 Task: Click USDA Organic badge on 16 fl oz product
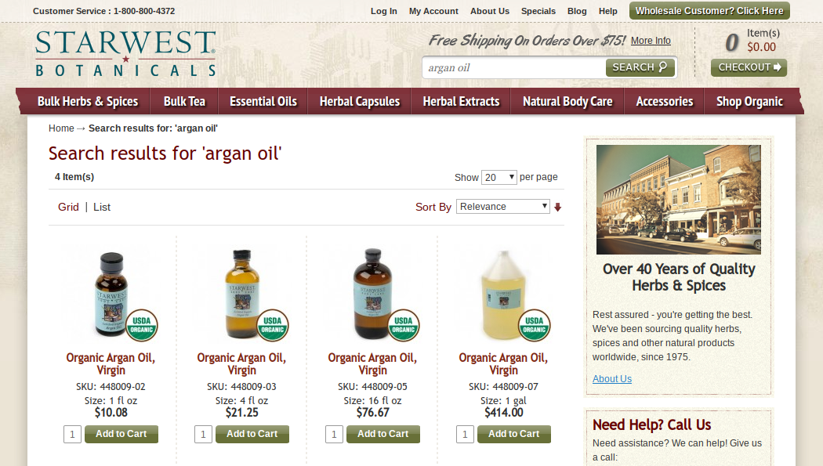point(403,325)
